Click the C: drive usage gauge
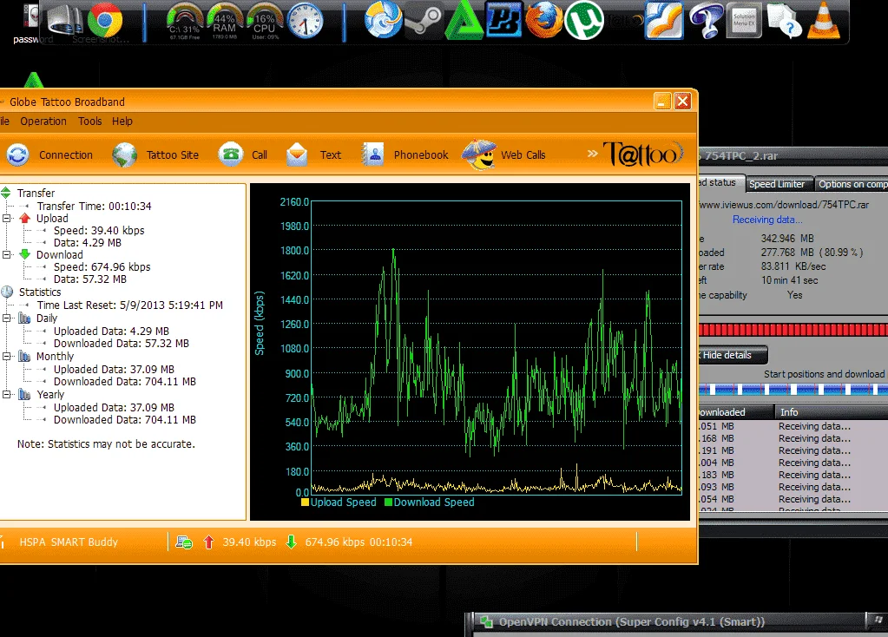Image resolution: width=888 pixels, height=637 pixels. coord(185,22)
